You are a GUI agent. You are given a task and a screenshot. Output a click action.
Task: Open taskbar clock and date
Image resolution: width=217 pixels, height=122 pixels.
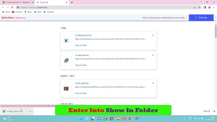(210, 119)
